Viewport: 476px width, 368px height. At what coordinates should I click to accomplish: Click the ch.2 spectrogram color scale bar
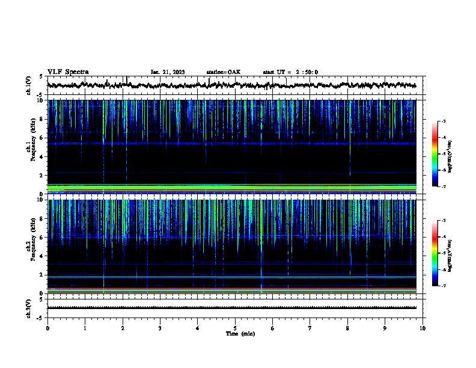pyautogui.click(x=435, y=254)
